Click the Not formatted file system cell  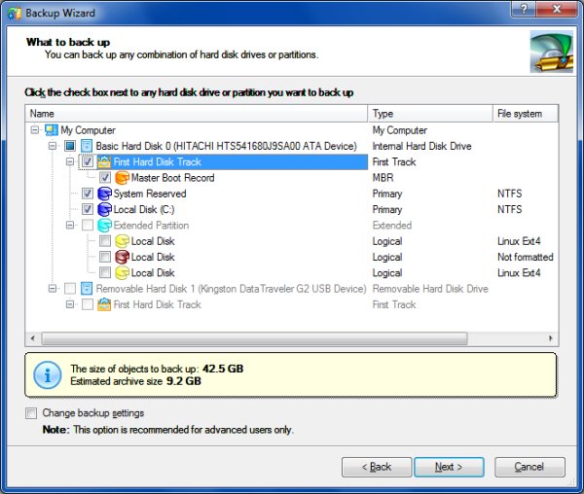coord(526,257)
